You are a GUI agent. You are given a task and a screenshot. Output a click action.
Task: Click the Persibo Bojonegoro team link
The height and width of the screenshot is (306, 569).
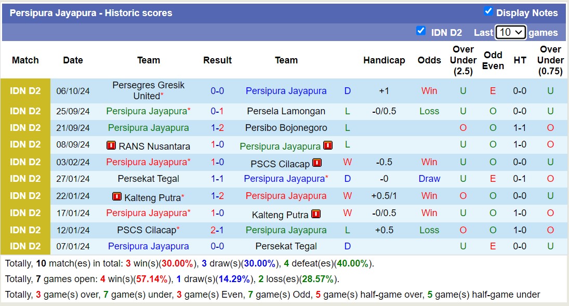[286, 128]
